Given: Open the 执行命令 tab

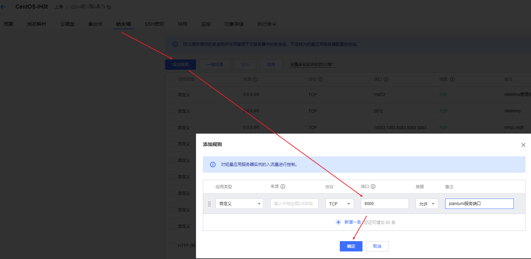Looking at the screenshot, I should tap(267, 24).
